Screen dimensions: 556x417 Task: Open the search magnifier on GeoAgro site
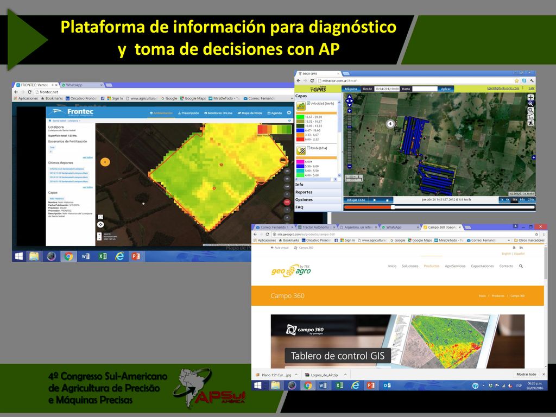521,266
